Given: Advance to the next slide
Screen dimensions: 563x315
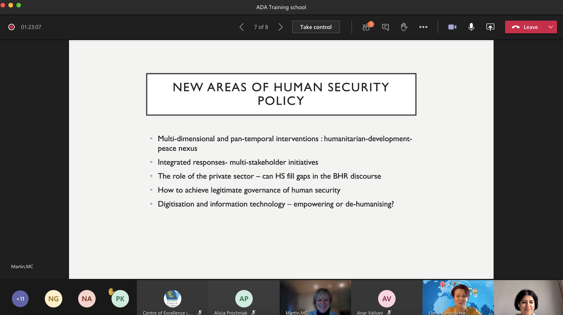Looking at the screenshot, I should 281,27.
